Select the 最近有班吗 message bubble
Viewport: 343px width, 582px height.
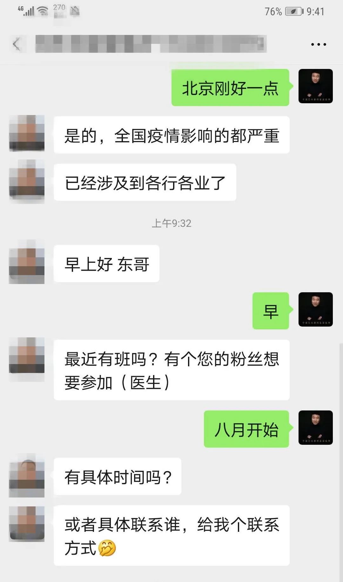click(171, 370)
